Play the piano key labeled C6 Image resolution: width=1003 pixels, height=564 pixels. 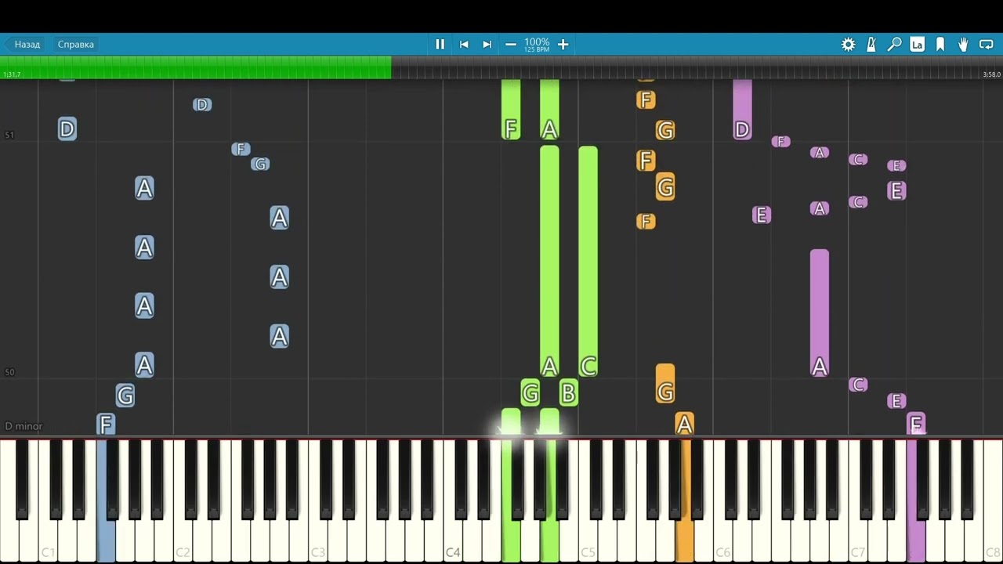coord(722,540)
